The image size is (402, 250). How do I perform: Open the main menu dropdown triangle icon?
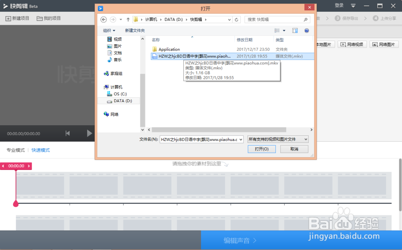coord(353,6)
